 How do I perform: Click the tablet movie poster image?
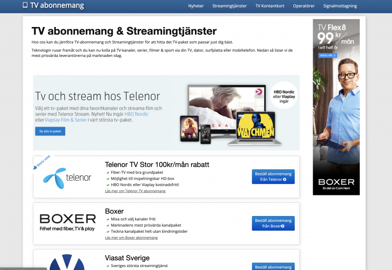[x=190, y=128]
